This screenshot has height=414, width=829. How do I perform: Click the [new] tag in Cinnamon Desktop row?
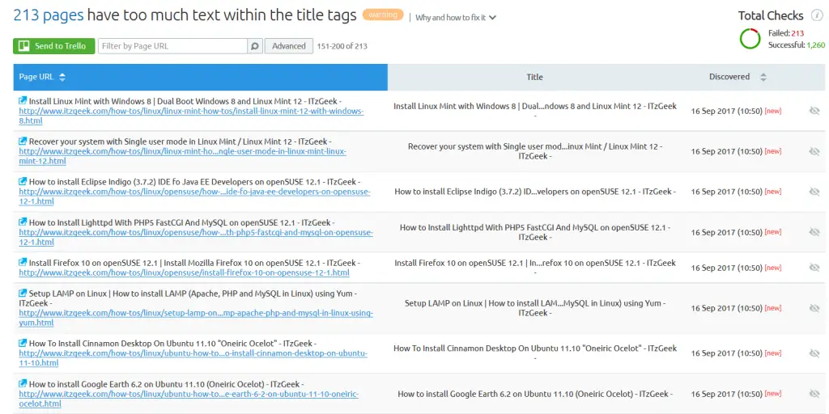pos(773,353)
